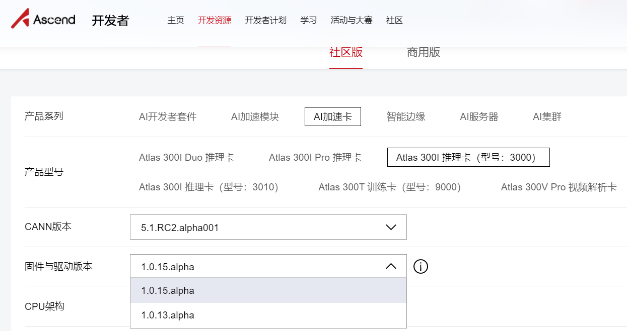Screen dimensions: 627x331
Task: Choose Atlas 300T 训练卡 (型号: 9000)
Action: tap(389, 187)
